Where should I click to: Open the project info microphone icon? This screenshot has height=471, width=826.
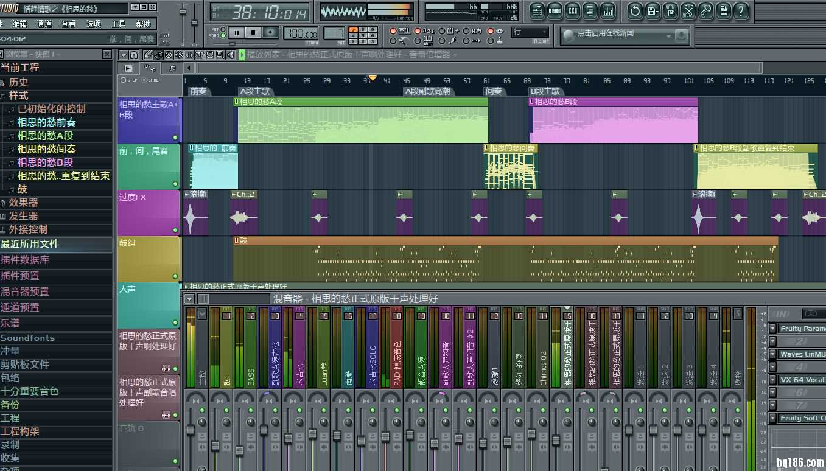pyautogui.click(x=705, y=10)
